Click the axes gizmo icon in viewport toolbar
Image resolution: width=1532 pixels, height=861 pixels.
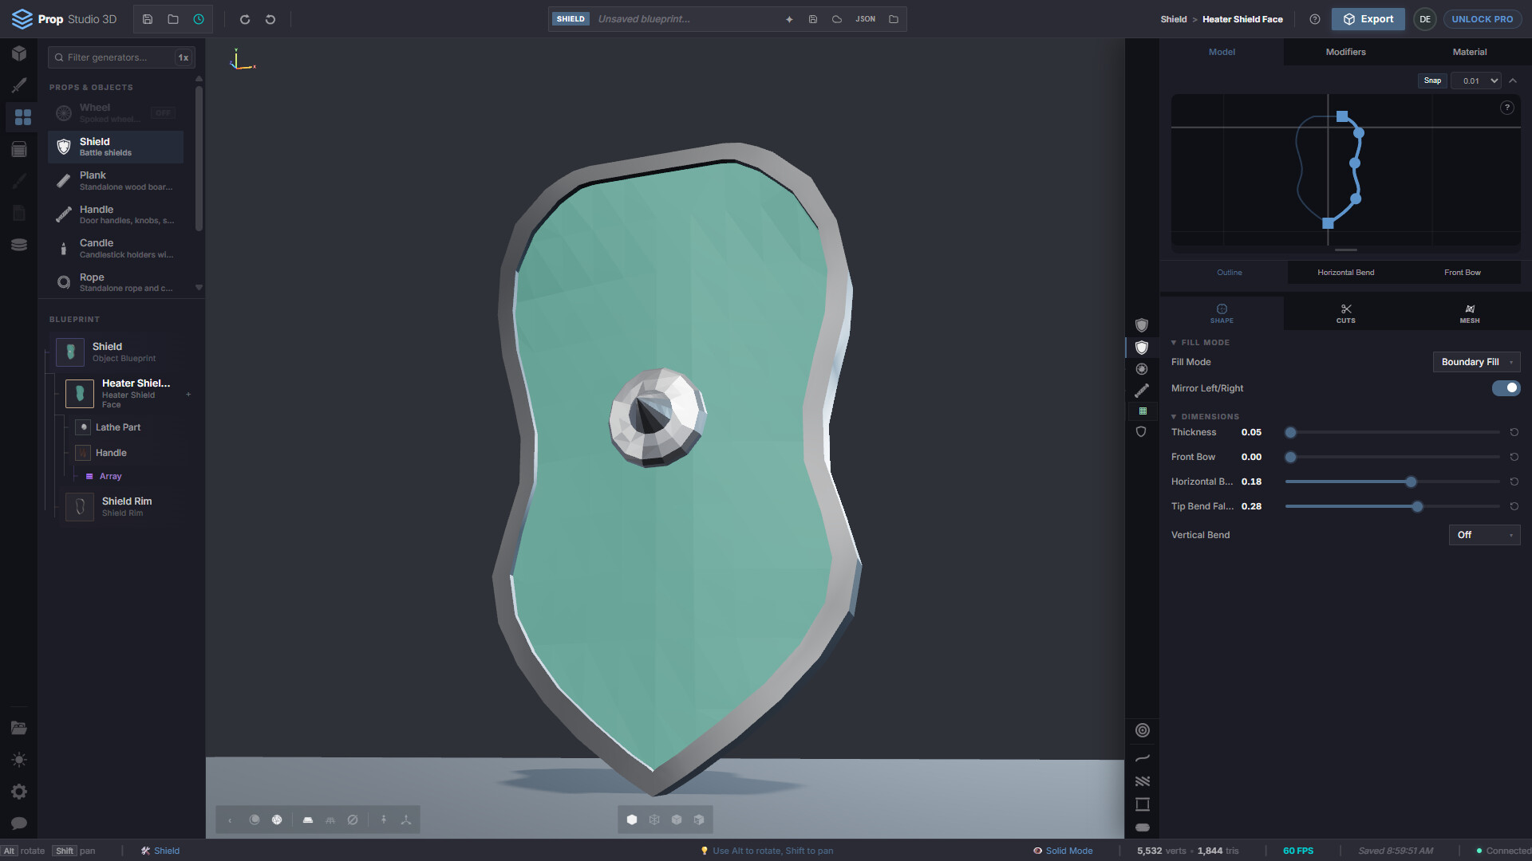(x=406, y=820)
